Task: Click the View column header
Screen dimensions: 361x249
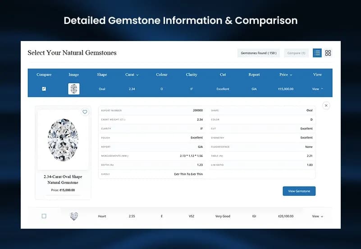Action: (x=317, y=74)
